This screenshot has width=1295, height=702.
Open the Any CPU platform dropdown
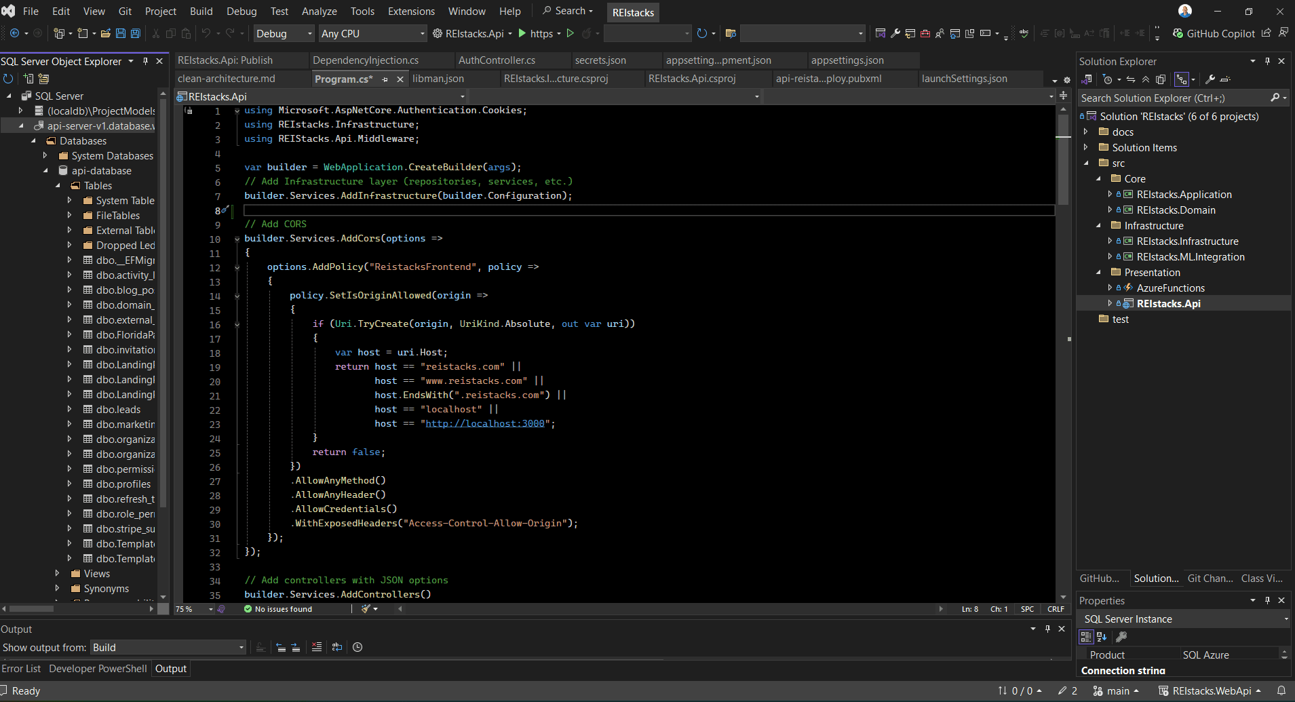click(373, 33)
